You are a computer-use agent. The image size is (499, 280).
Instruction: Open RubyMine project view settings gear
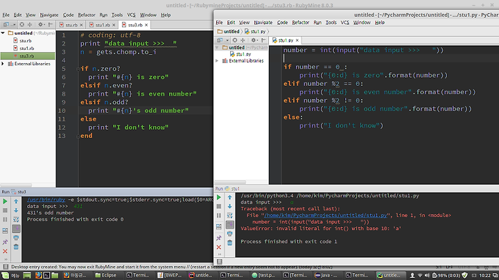40,24
